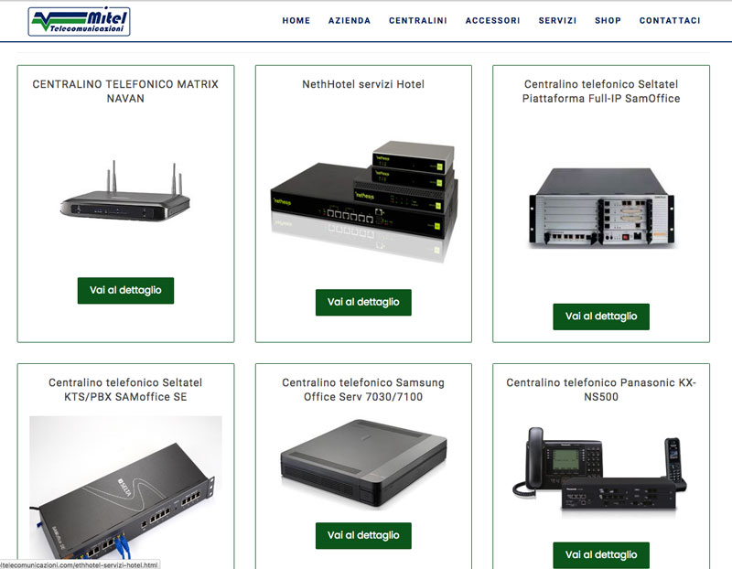View details of Samsung Office Serv 7030/7100
The height and width of the screenshot is (569, 732).
363,535
